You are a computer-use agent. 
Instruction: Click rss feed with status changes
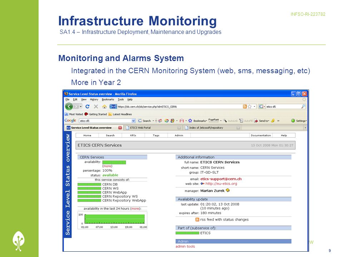[x=222, y=220]
